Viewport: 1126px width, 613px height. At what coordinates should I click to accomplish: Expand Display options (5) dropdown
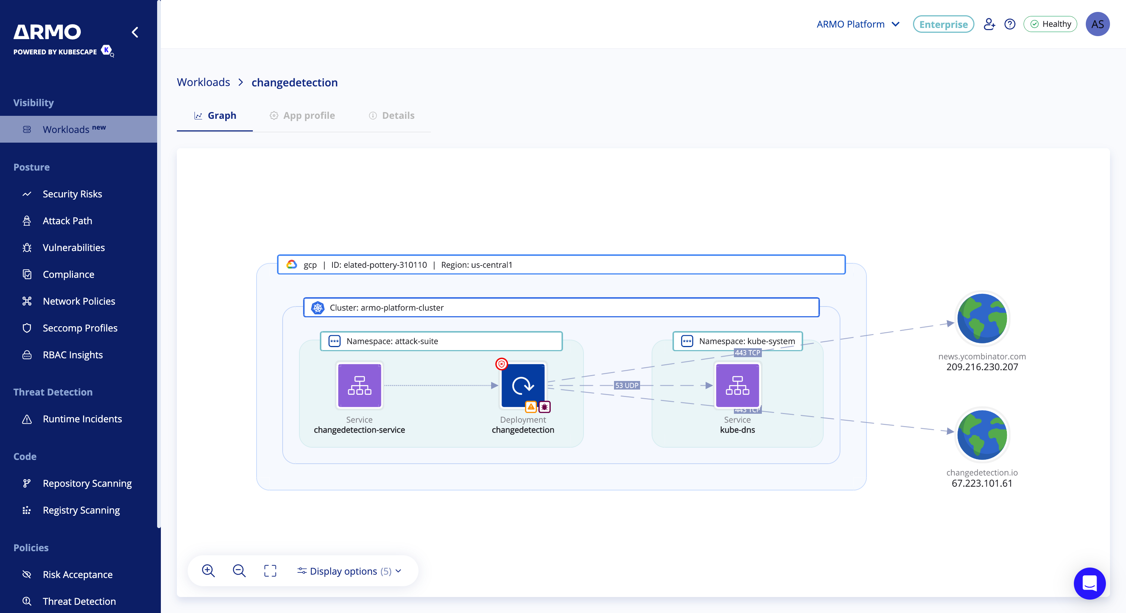click(349, 571)
